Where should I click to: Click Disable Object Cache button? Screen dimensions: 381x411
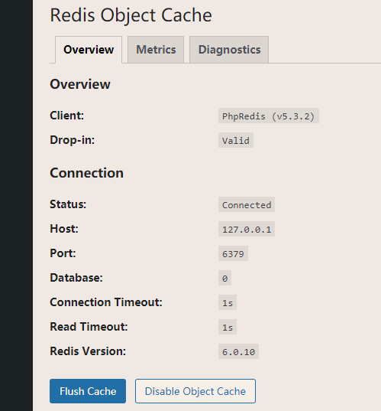pos(195,391)
